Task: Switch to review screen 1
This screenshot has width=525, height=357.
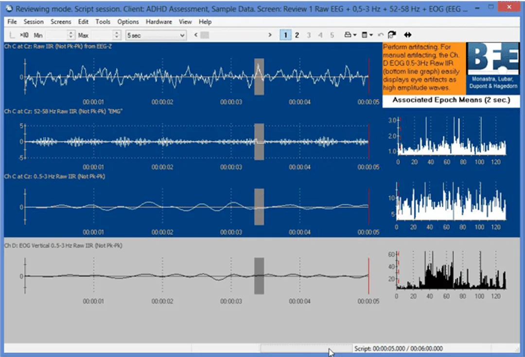Action: click(x=285, y=35)
